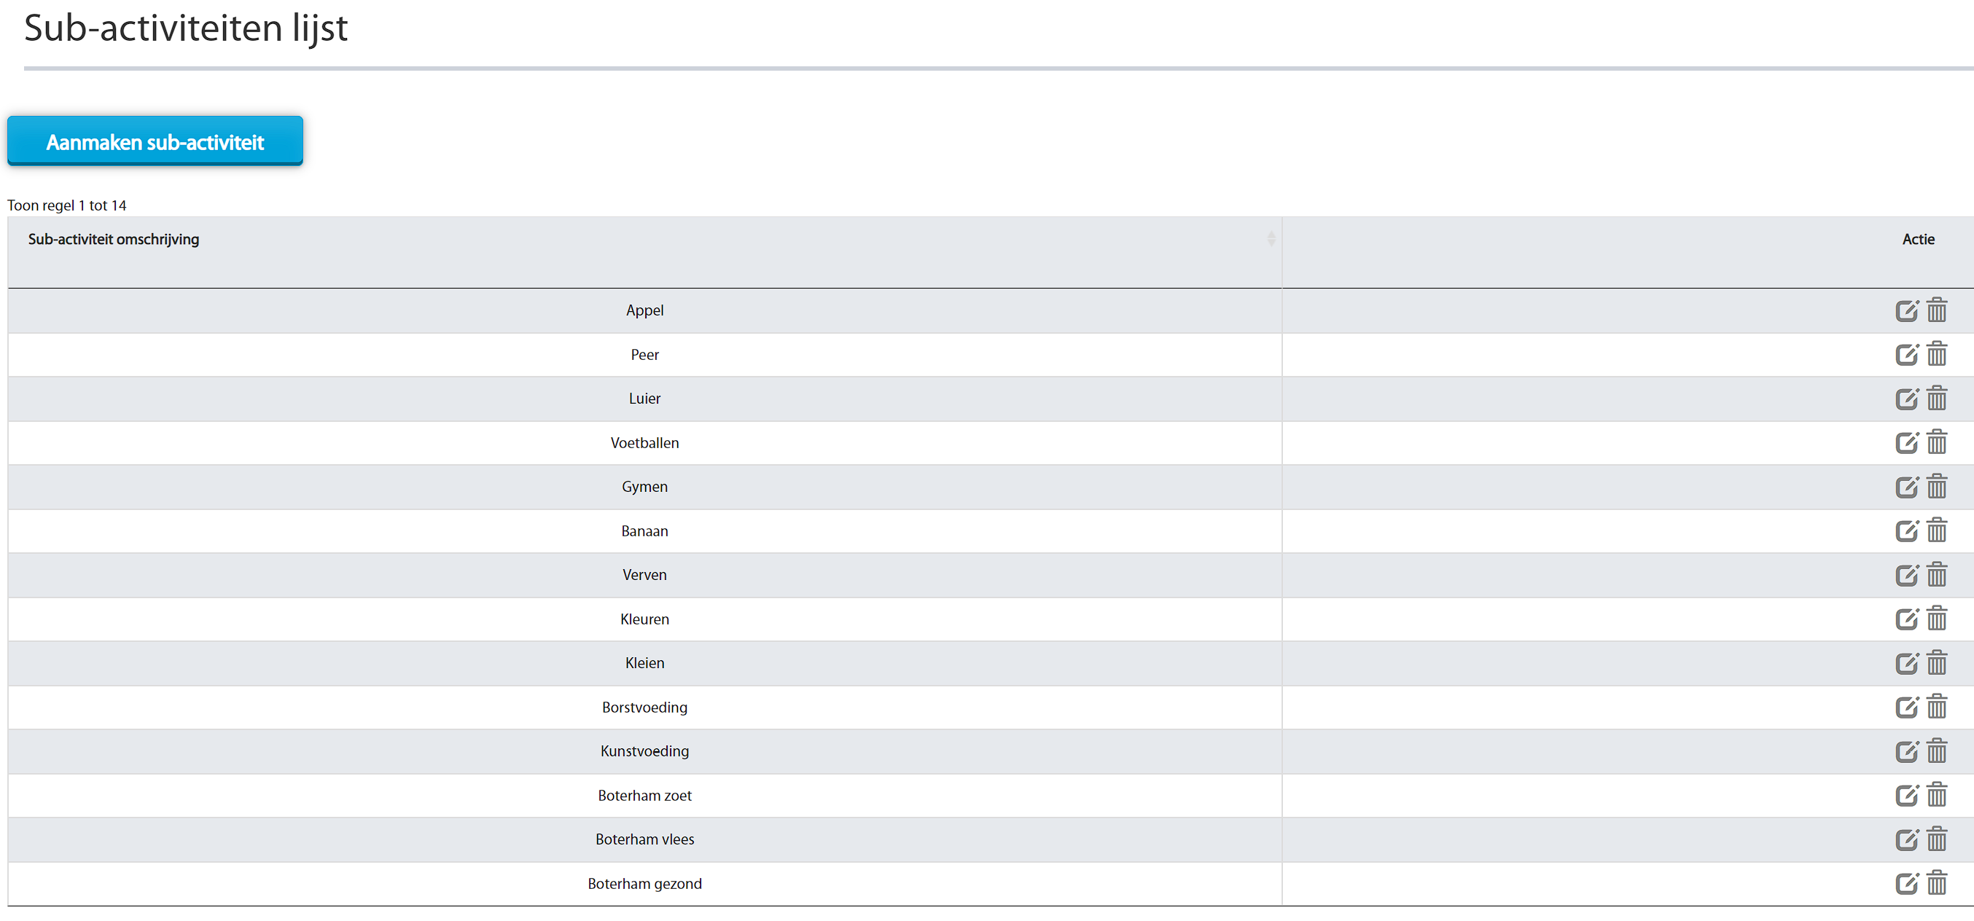
Task: Select the Banaan cell
Action: 644,531
